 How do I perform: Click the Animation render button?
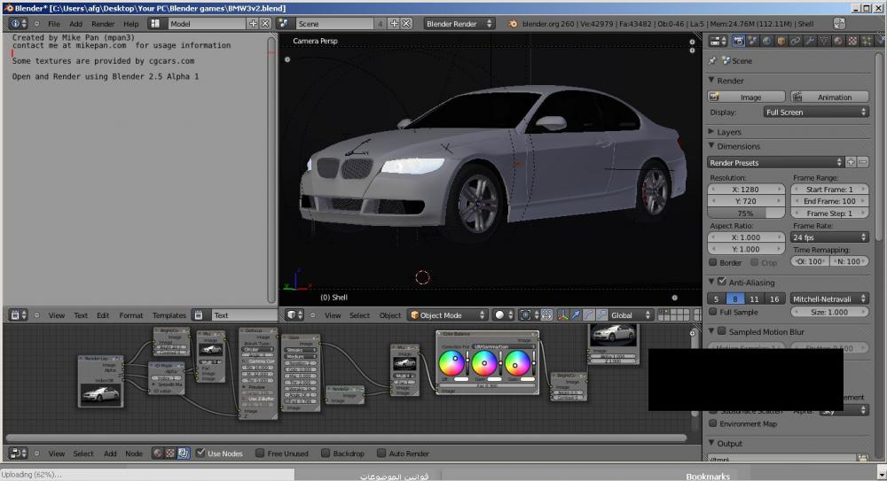click(828, 97)
